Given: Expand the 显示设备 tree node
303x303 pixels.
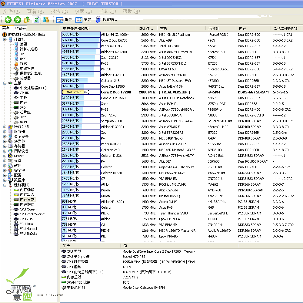Looking at the screenshot, I should click(x=5, y=136).
